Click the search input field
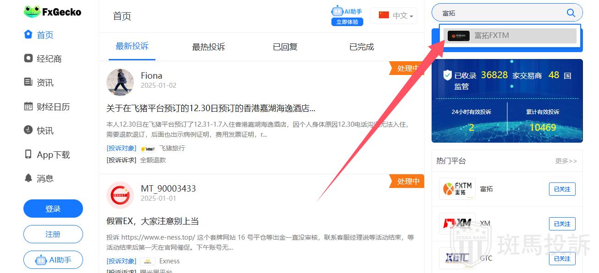Image resolution: width=599 pixels, height=273 pixels. click(500, 13)
